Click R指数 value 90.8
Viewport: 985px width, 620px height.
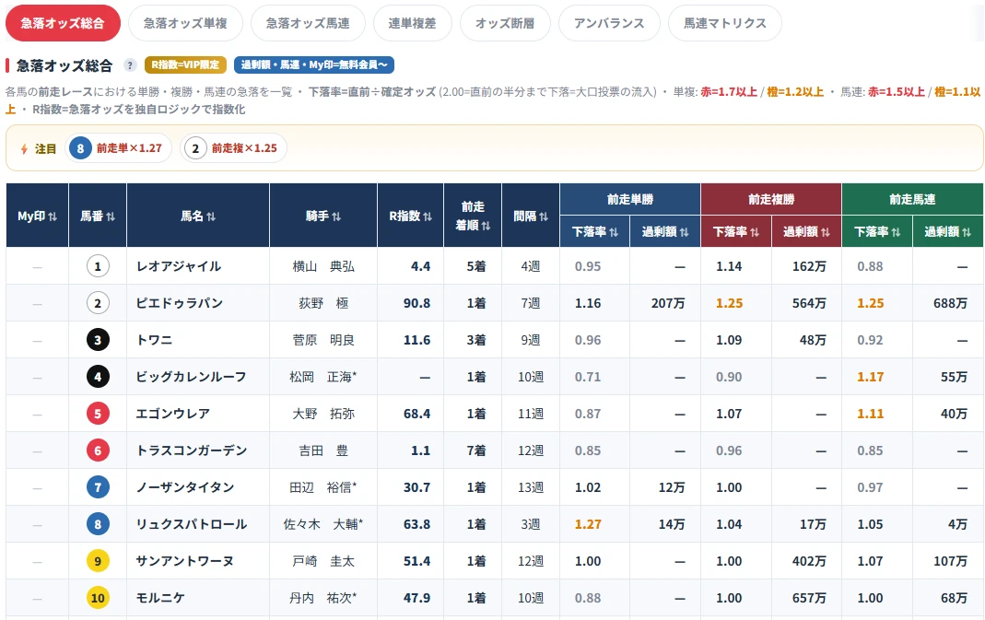[x=417, y=303]
